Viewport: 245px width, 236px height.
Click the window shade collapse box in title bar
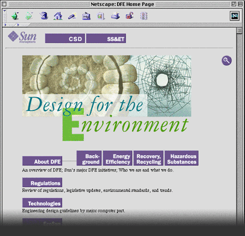[240, 4]
